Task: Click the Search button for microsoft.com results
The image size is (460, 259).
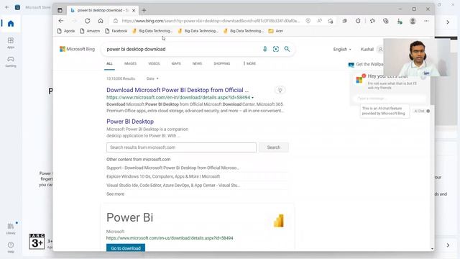Action: click(273, 147)
